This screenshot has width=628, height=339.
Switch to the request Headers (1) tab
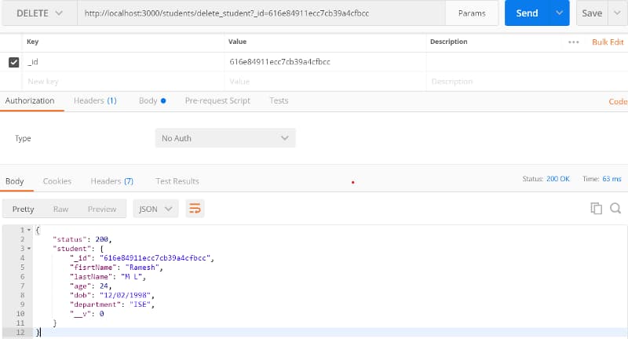pos(95,100)
